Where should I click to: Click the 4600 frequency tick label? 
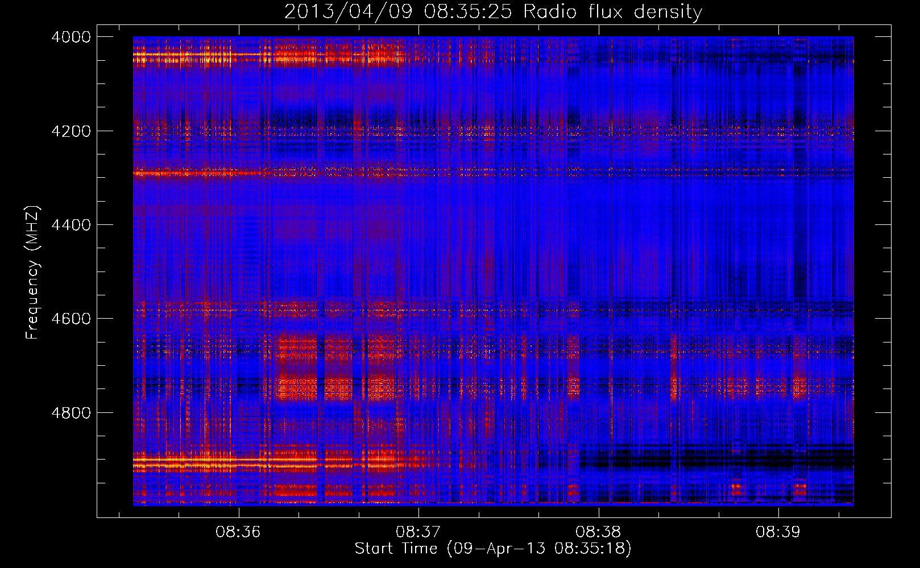pyautogui.click(x=71, y=319)
